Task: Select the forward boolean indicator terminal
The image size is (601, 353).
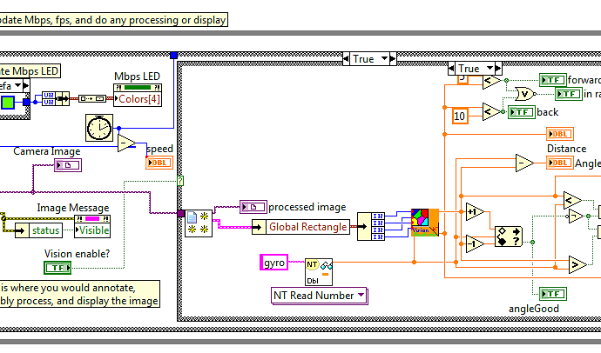Action: coord(553,80)
